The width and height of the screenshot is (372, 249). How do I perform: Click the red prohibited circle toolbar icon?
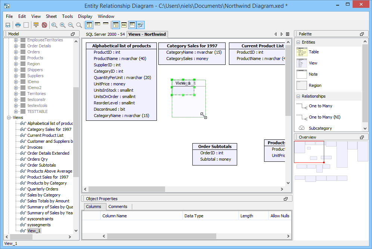44,25
